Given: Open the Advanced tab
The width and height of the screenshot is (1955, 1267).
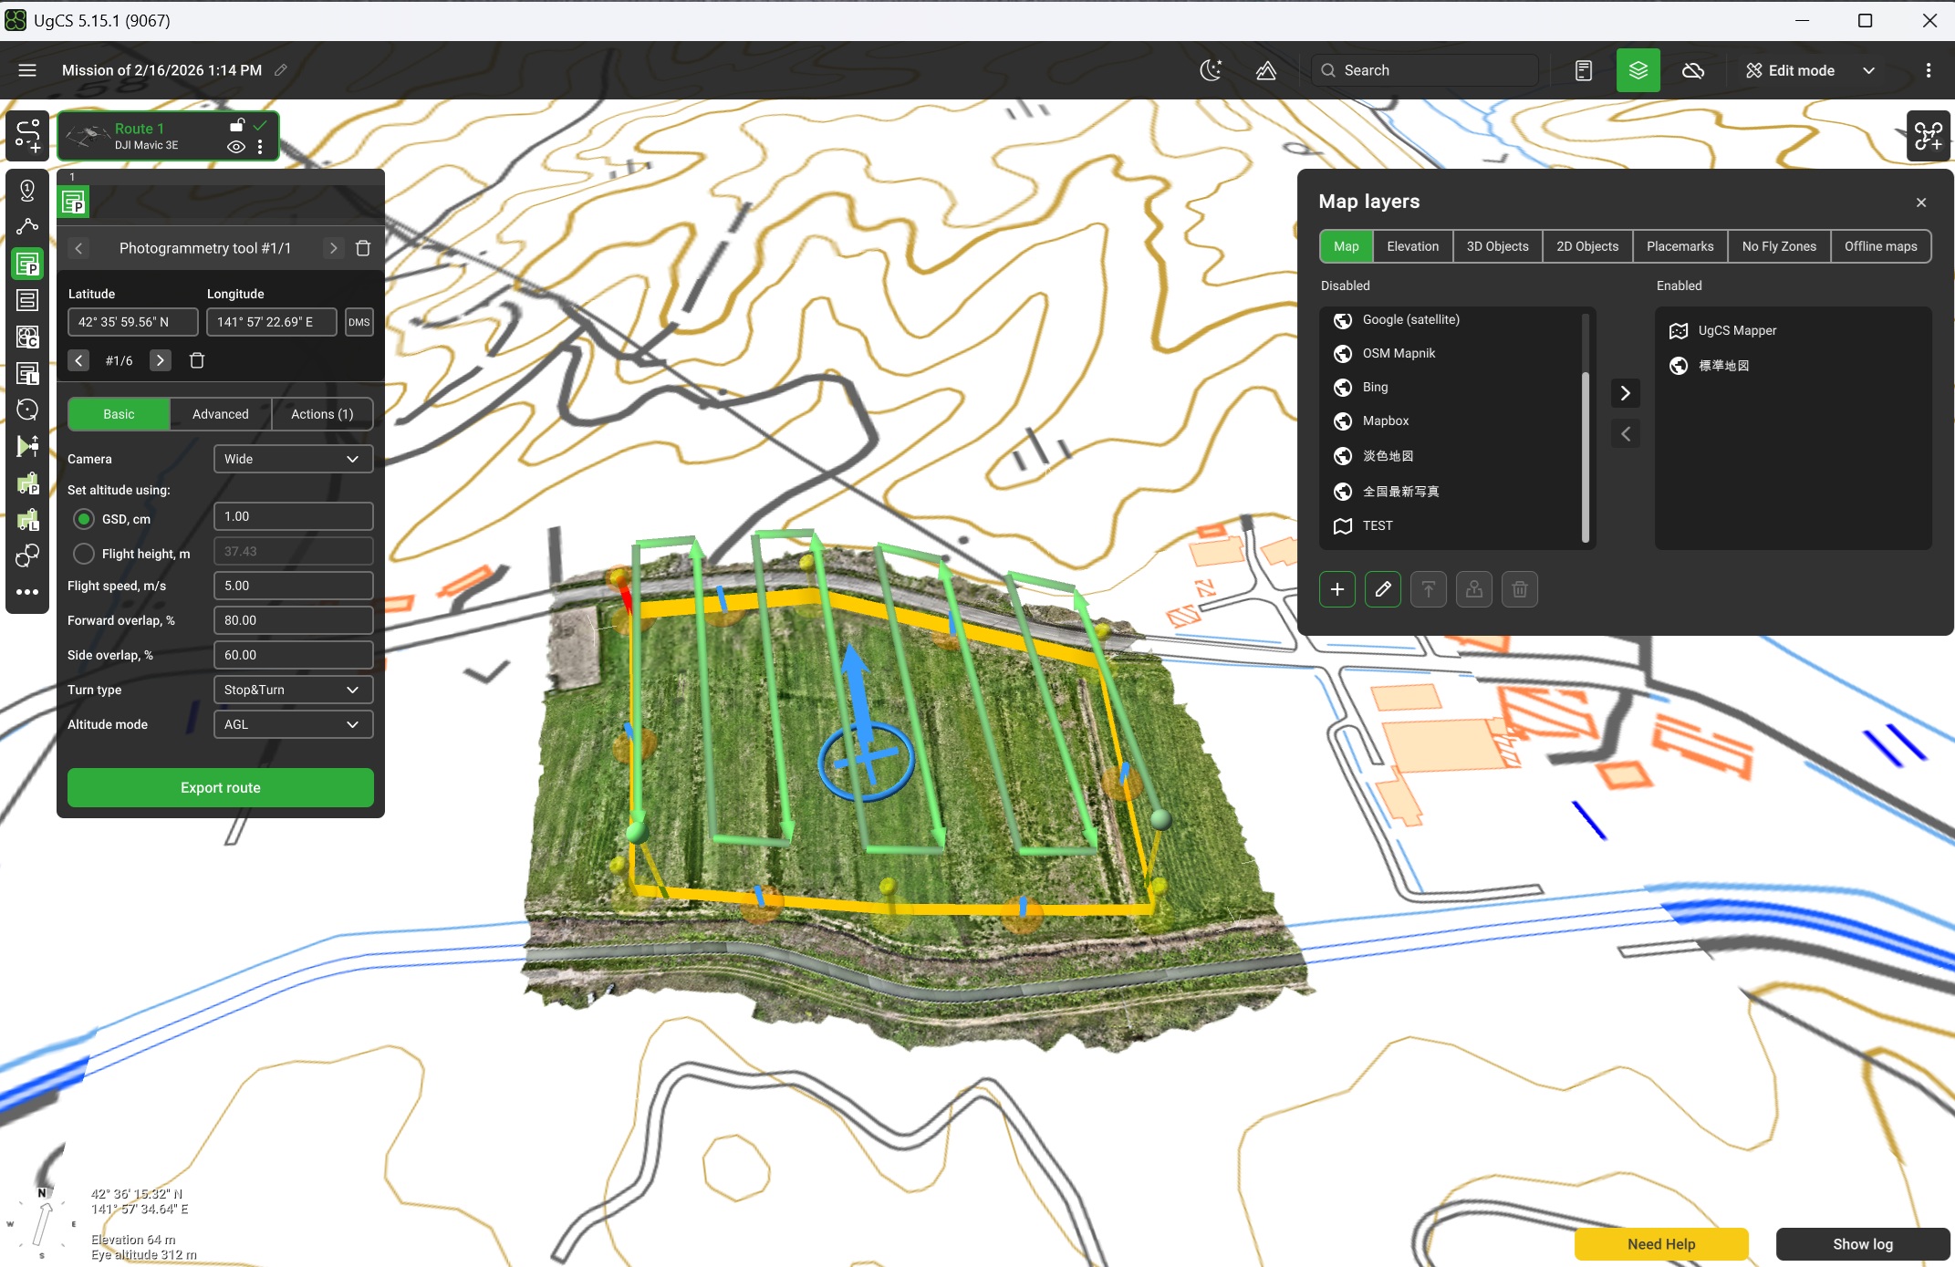Looking at the screenshot, I should [x=220, y=414].
